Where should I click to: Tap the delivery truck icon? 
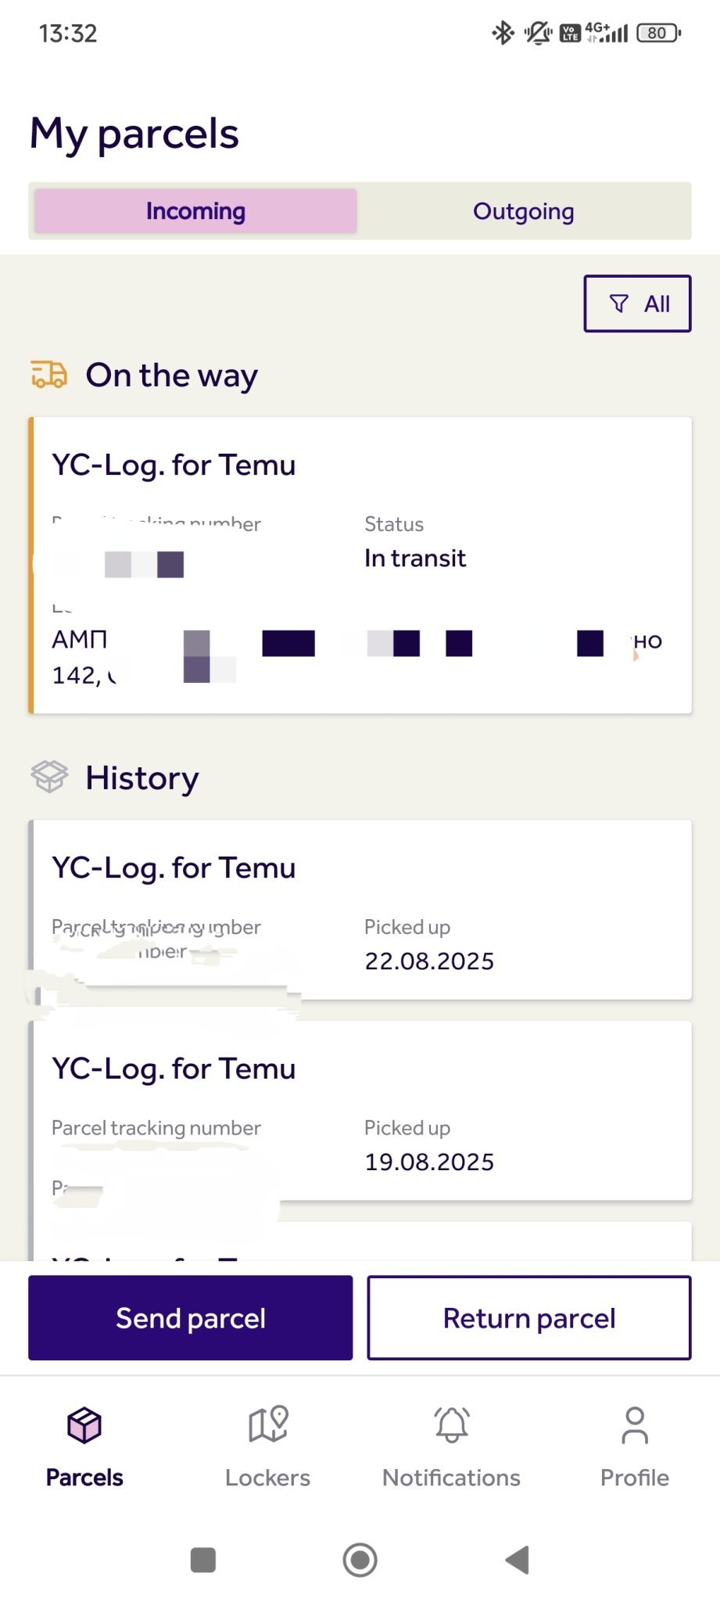[49, 375]
